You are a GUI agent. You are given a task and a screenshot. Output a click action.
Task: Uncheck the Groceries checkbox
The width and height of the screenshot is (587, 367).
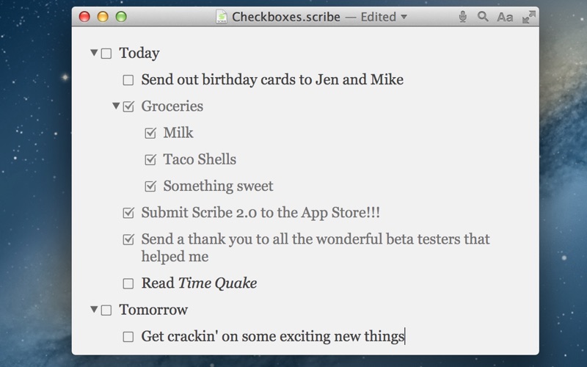click(128, 106)
